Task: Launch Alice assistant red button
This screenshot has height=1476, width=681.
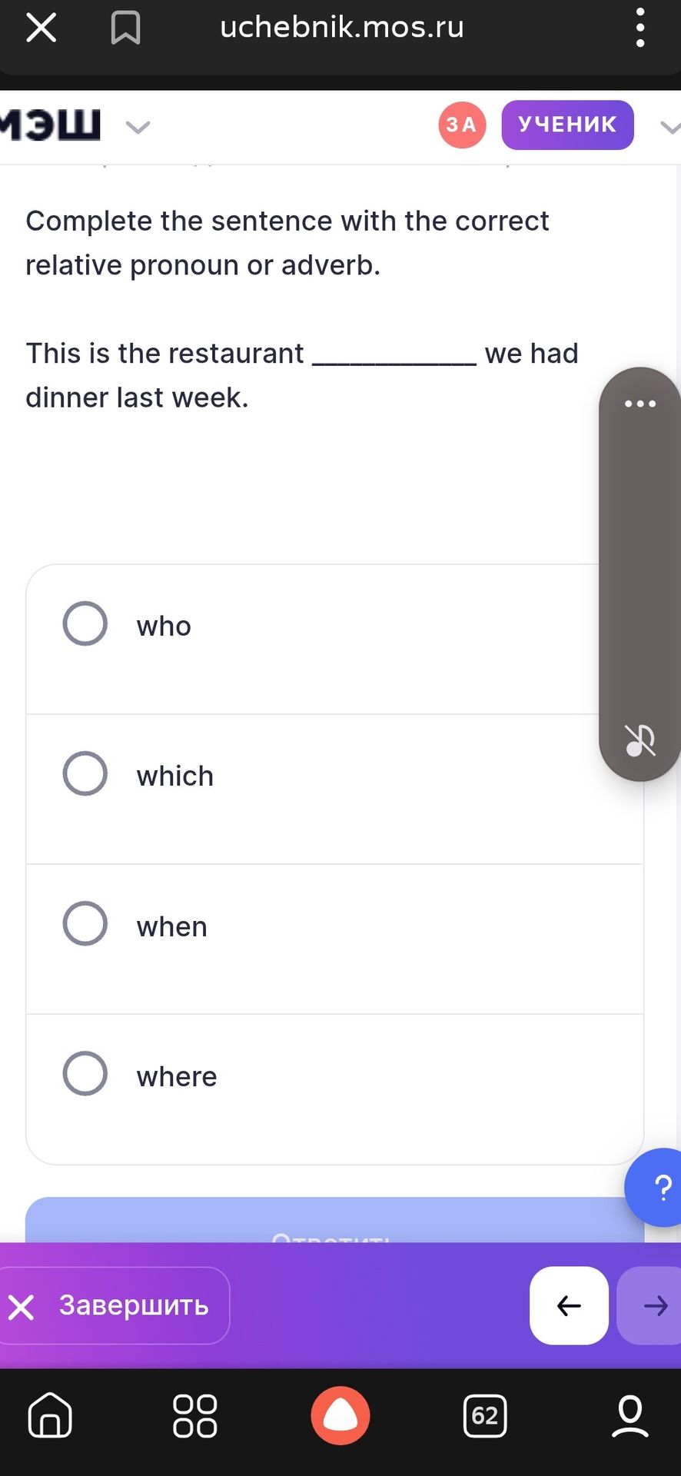Action: 340,1415
